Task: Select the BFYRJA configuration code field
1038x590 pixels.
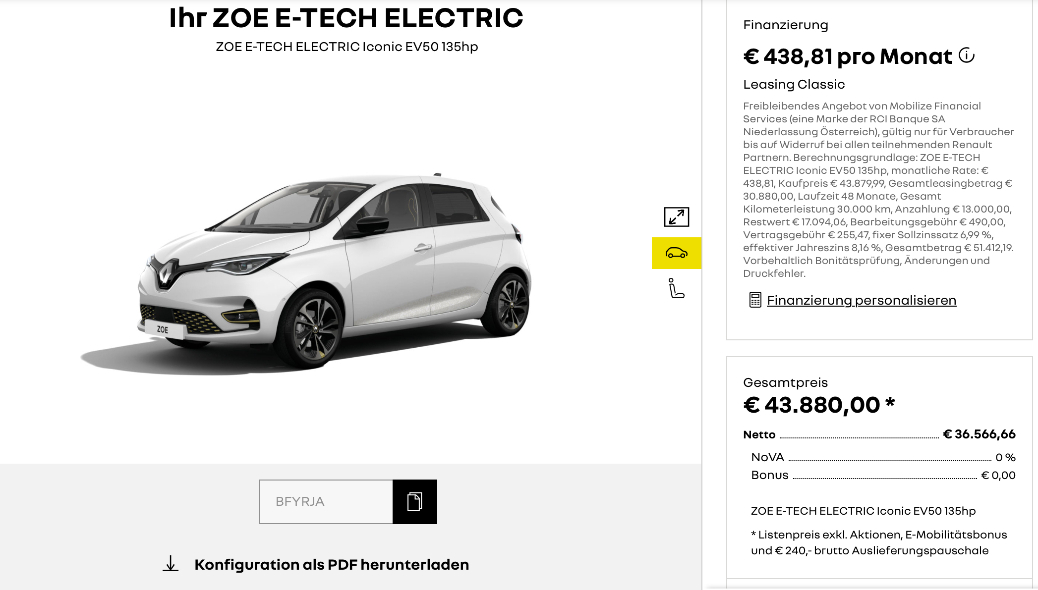Action: [x=326, y=501]
